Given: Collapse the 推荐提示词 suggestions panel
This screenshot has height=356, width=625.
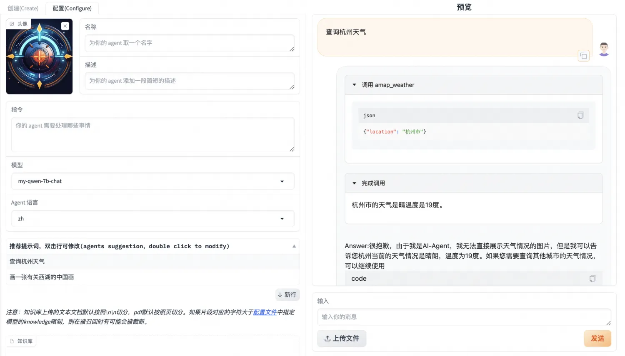Looking at the screenshot, I should (294, 246).
